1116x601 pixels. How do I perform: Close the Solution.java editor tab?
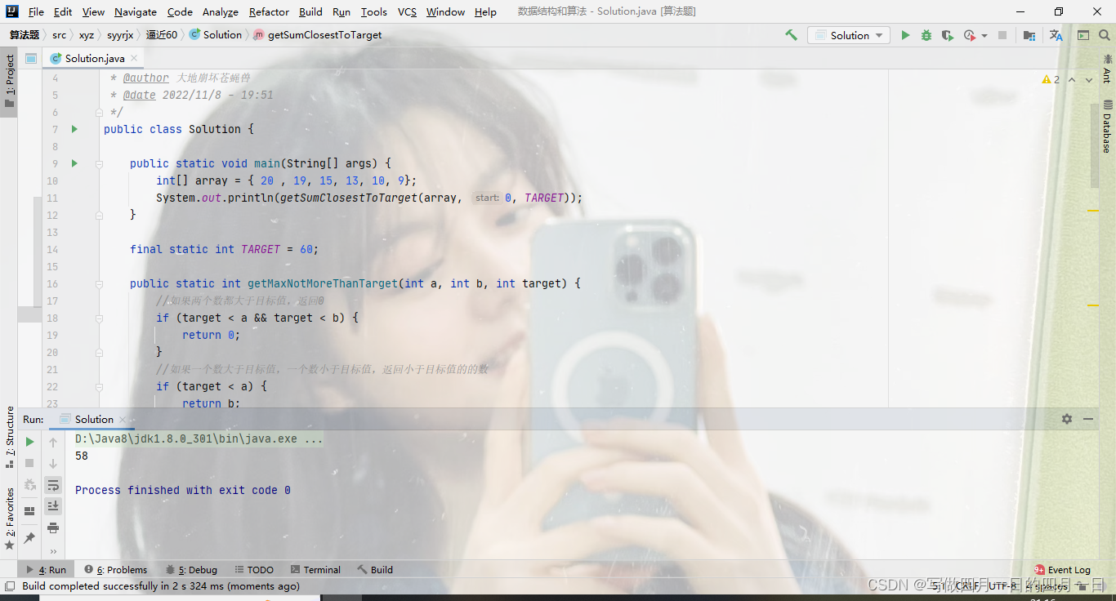[x=134, y=59]
